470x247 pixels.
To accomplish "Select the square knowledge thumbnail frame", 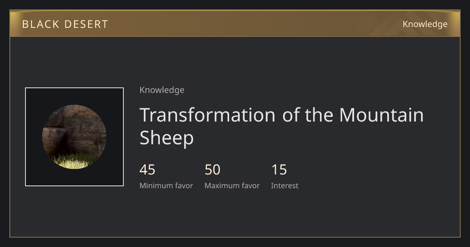I will 74,137.
